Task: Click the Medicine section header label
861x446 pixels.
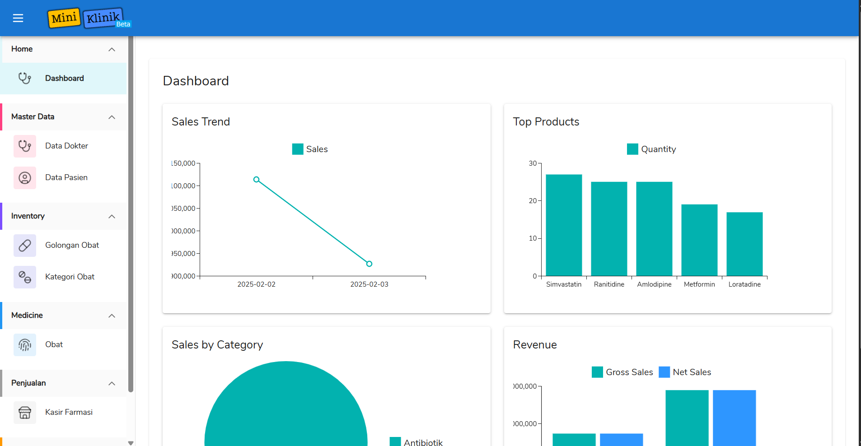Action: click(27, 315)
